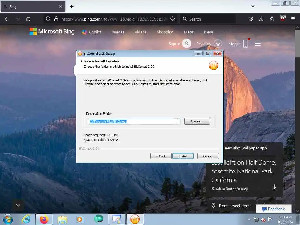
Task: Bookmark this page with the star
Action: point(173,19)
